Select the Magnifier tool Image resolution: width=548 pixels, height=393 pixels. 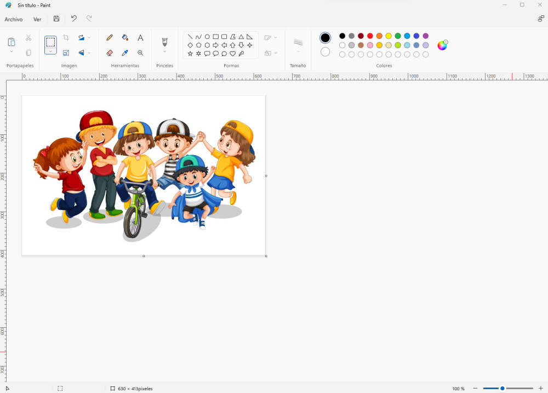(140, 53)
